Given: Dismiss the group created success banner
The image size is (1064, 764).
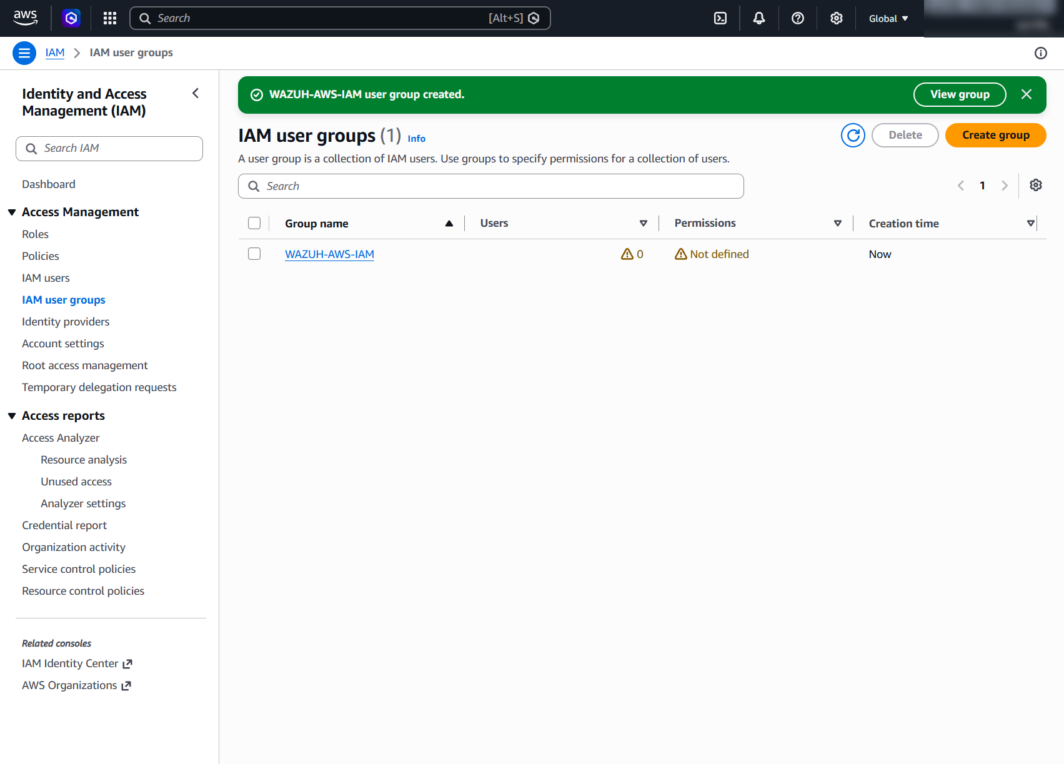Looking at the screenshot, I should pyautogui.click(x=1027, y=94).
